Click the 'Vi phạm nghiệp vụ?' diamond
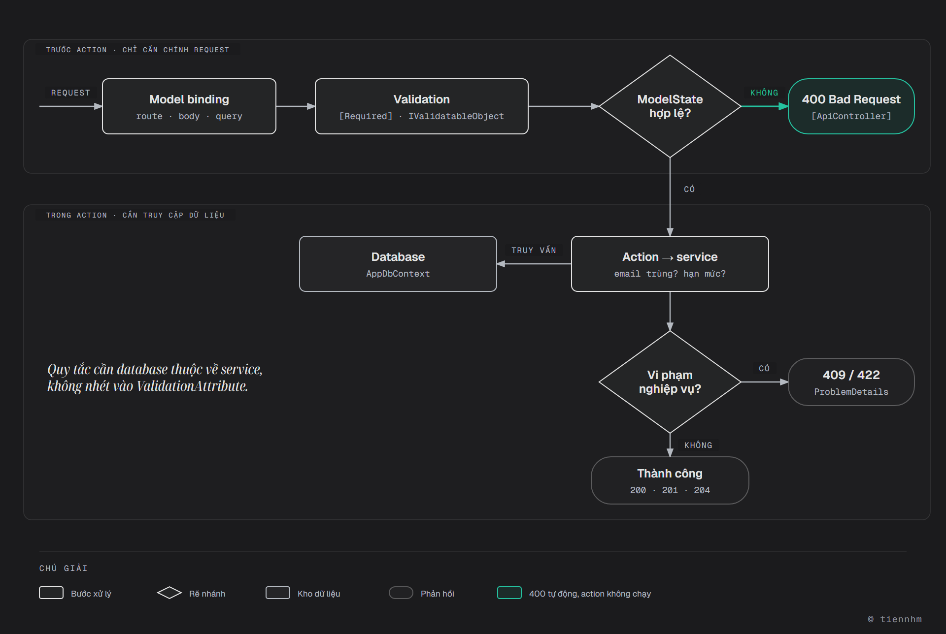The height and width of the screenshot is (634, 946). coord(670,382)
